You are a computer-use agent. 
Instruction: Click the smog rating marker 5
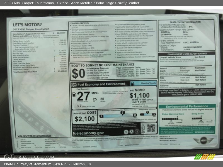pos(148,112)
